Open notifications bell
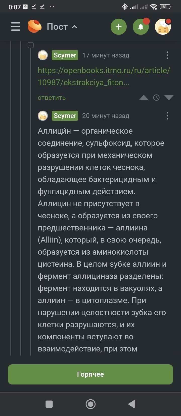The image size is (181, 416). pos(141,27)
